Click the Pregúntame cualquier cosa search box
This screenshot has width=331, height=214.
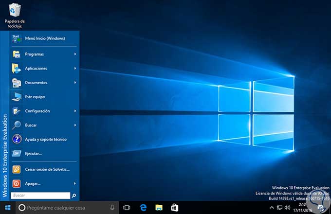point(67,208)
